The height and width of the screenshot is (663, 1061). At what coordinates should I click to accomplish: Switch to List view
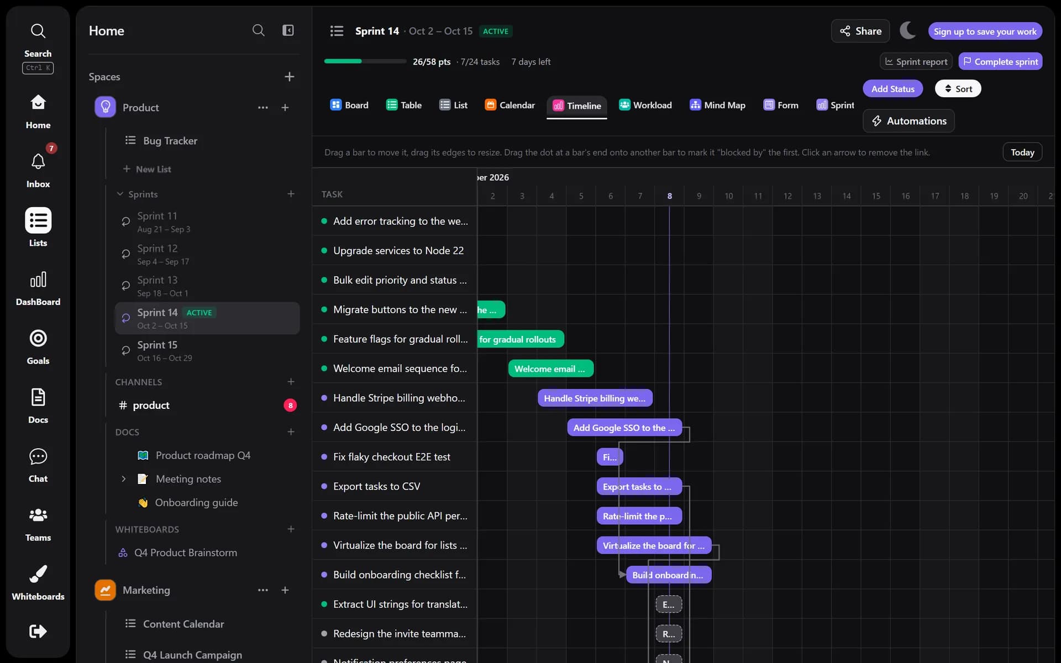coord(453,105)
